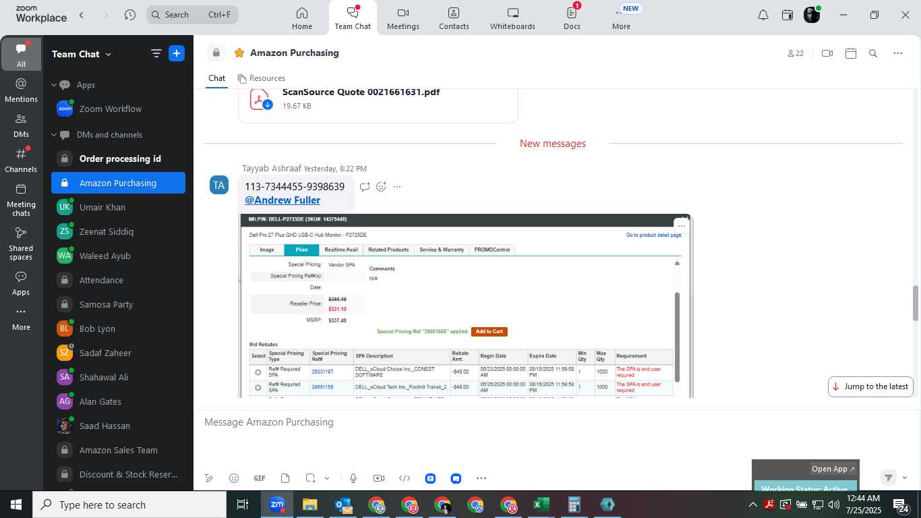This screenshot has height=518, width=921.
Task: Open Shared spaces in the sidebar
Action: pos(21,243)
